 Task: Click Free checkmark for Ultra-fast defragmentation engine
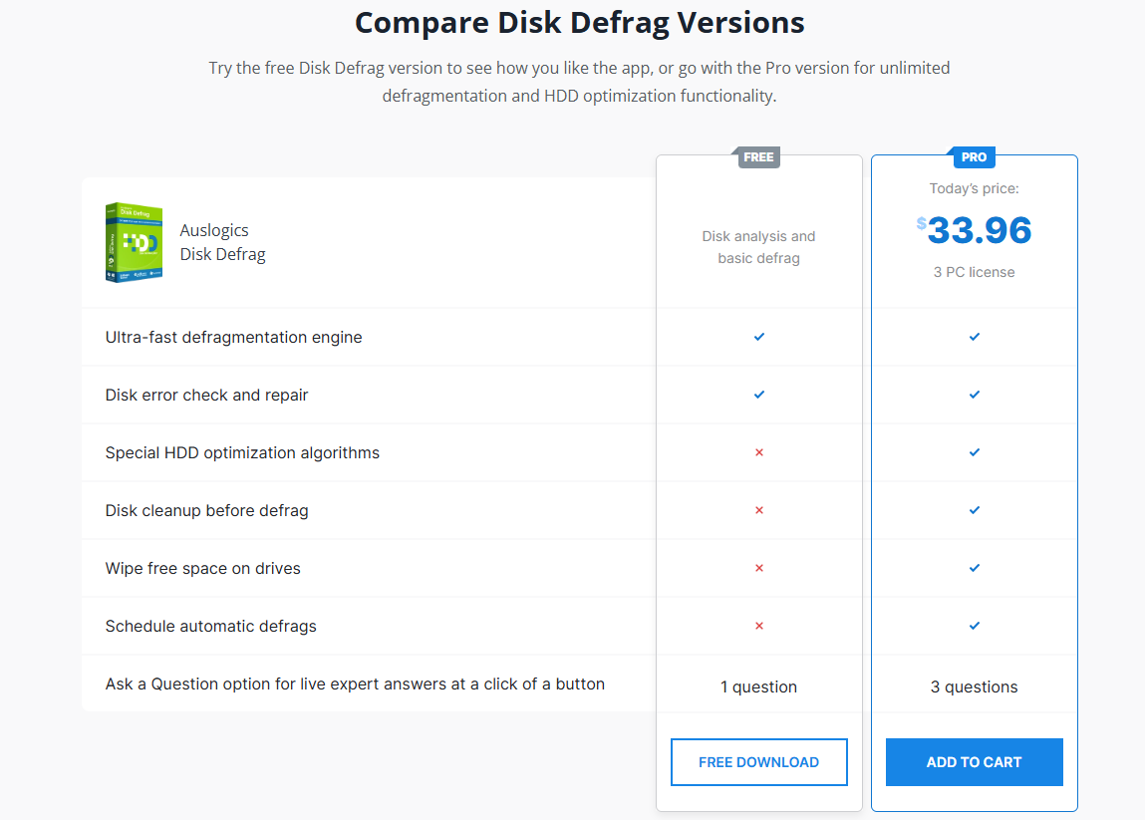(x=759, y=338)
